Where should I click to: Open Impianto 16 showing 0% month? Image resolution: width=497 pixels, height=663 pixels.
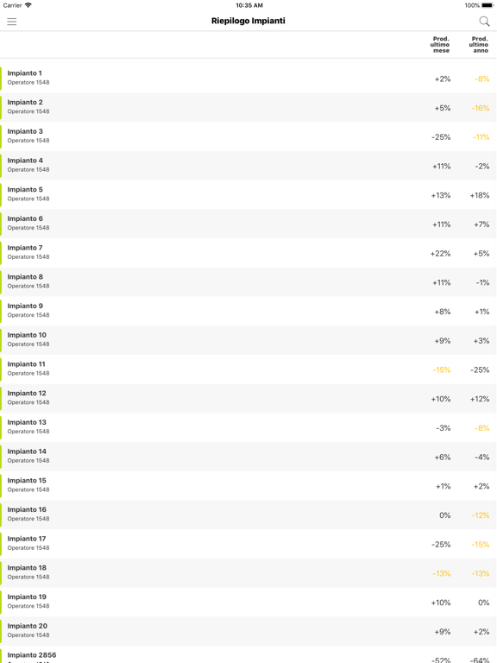pyautogui.click(x=248, y=515)
